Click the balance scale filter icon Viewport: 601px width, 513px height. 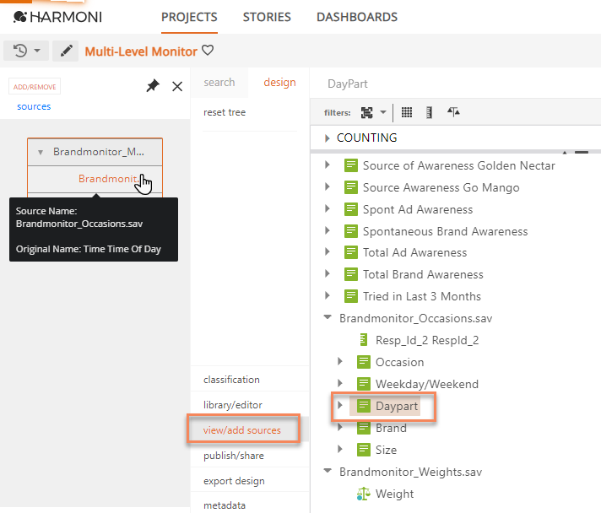pyautogui.click(x=453, y=112)
